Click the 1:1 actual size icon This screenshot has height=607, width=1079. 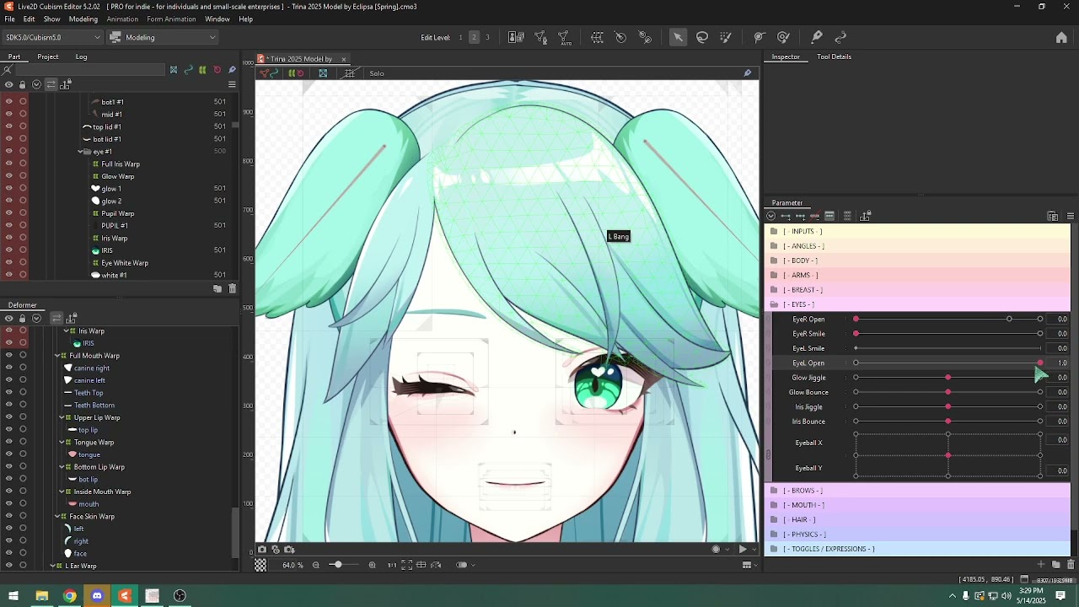pyautogui.click(x=392, y=565)
